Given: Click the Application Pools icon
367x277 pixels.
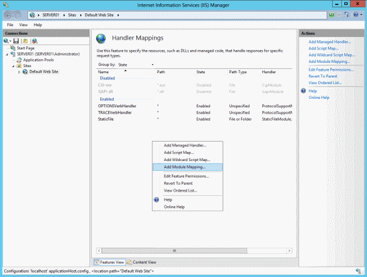Looking at the screenshot, I should coord(19,60).
